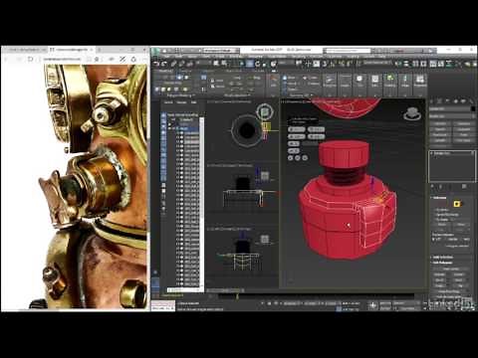Image resolution: width=478 pixels, height=358 pixels.
Task: Click the object color swatch next to name
Action: [x=473, y=108]
